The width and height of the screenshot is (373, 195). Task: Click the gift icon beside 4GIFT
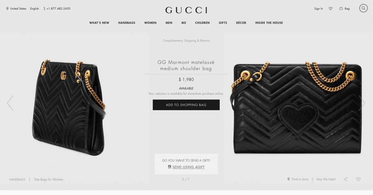pos(170,167)
